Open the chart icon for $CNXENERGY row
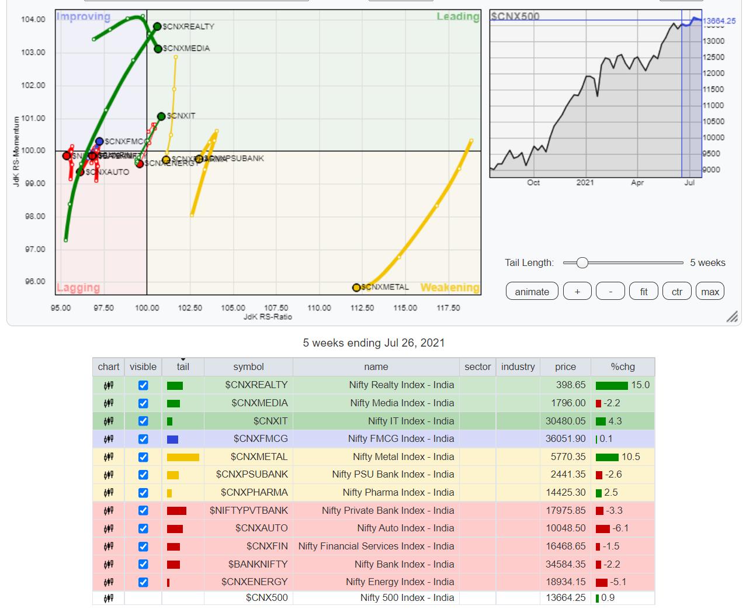This screenshot has width=746, height=612. [108, 582]
